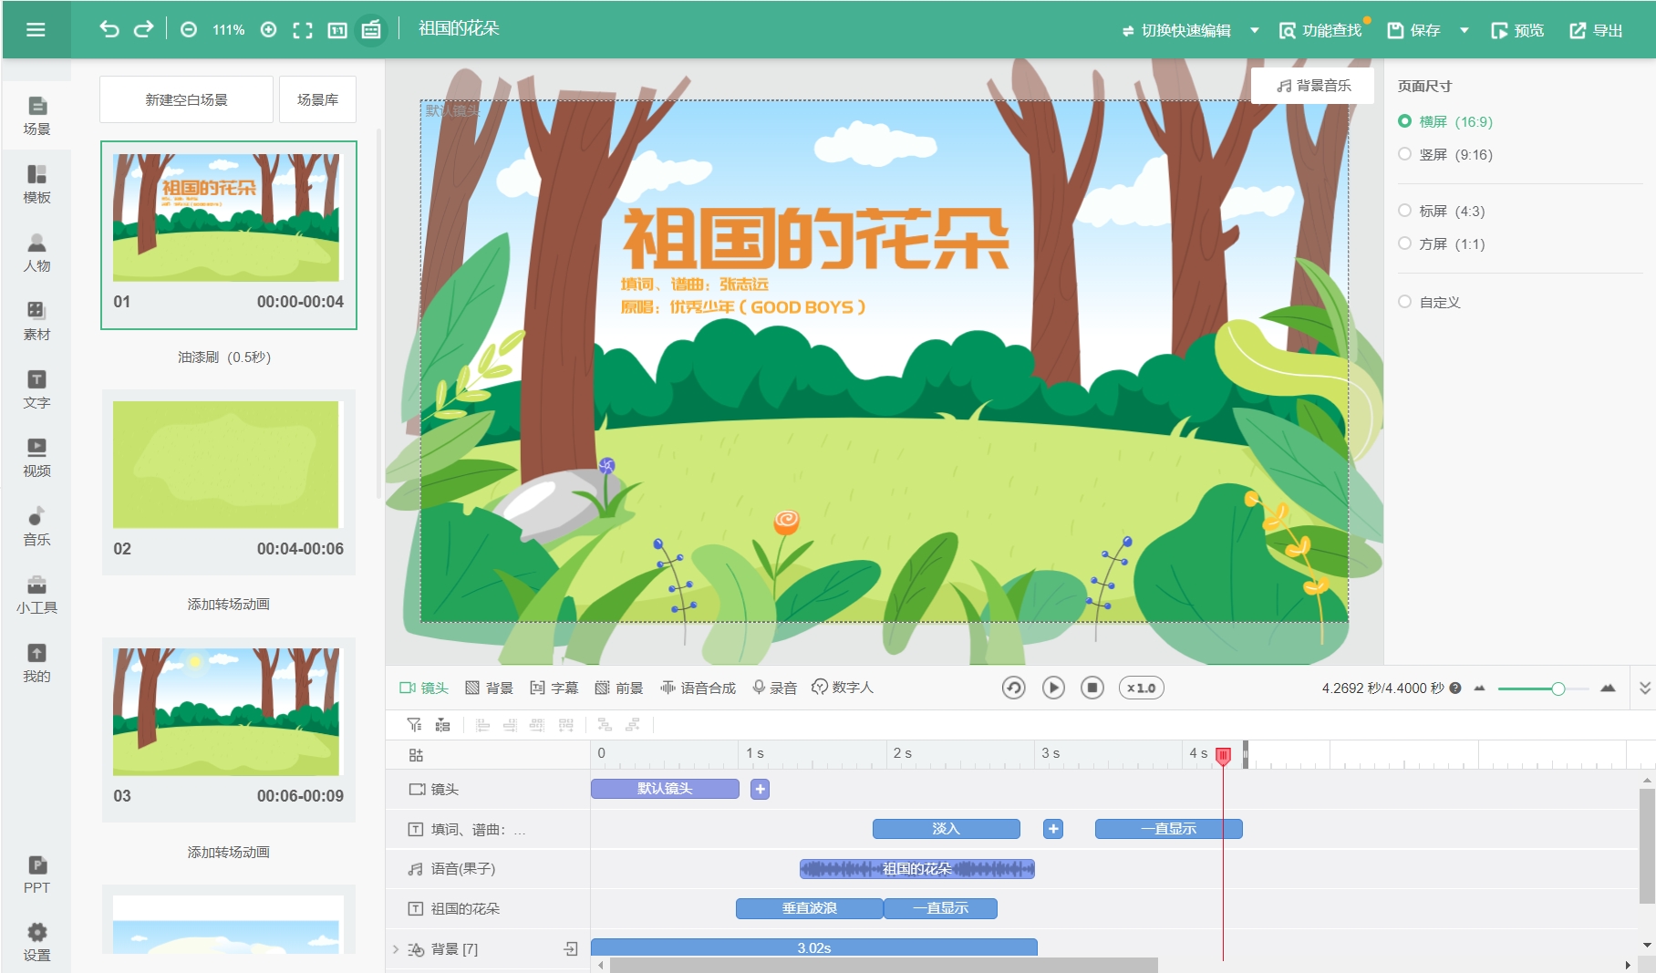Select square 方屏 (1:1) page size

(x=1442, y=243)
